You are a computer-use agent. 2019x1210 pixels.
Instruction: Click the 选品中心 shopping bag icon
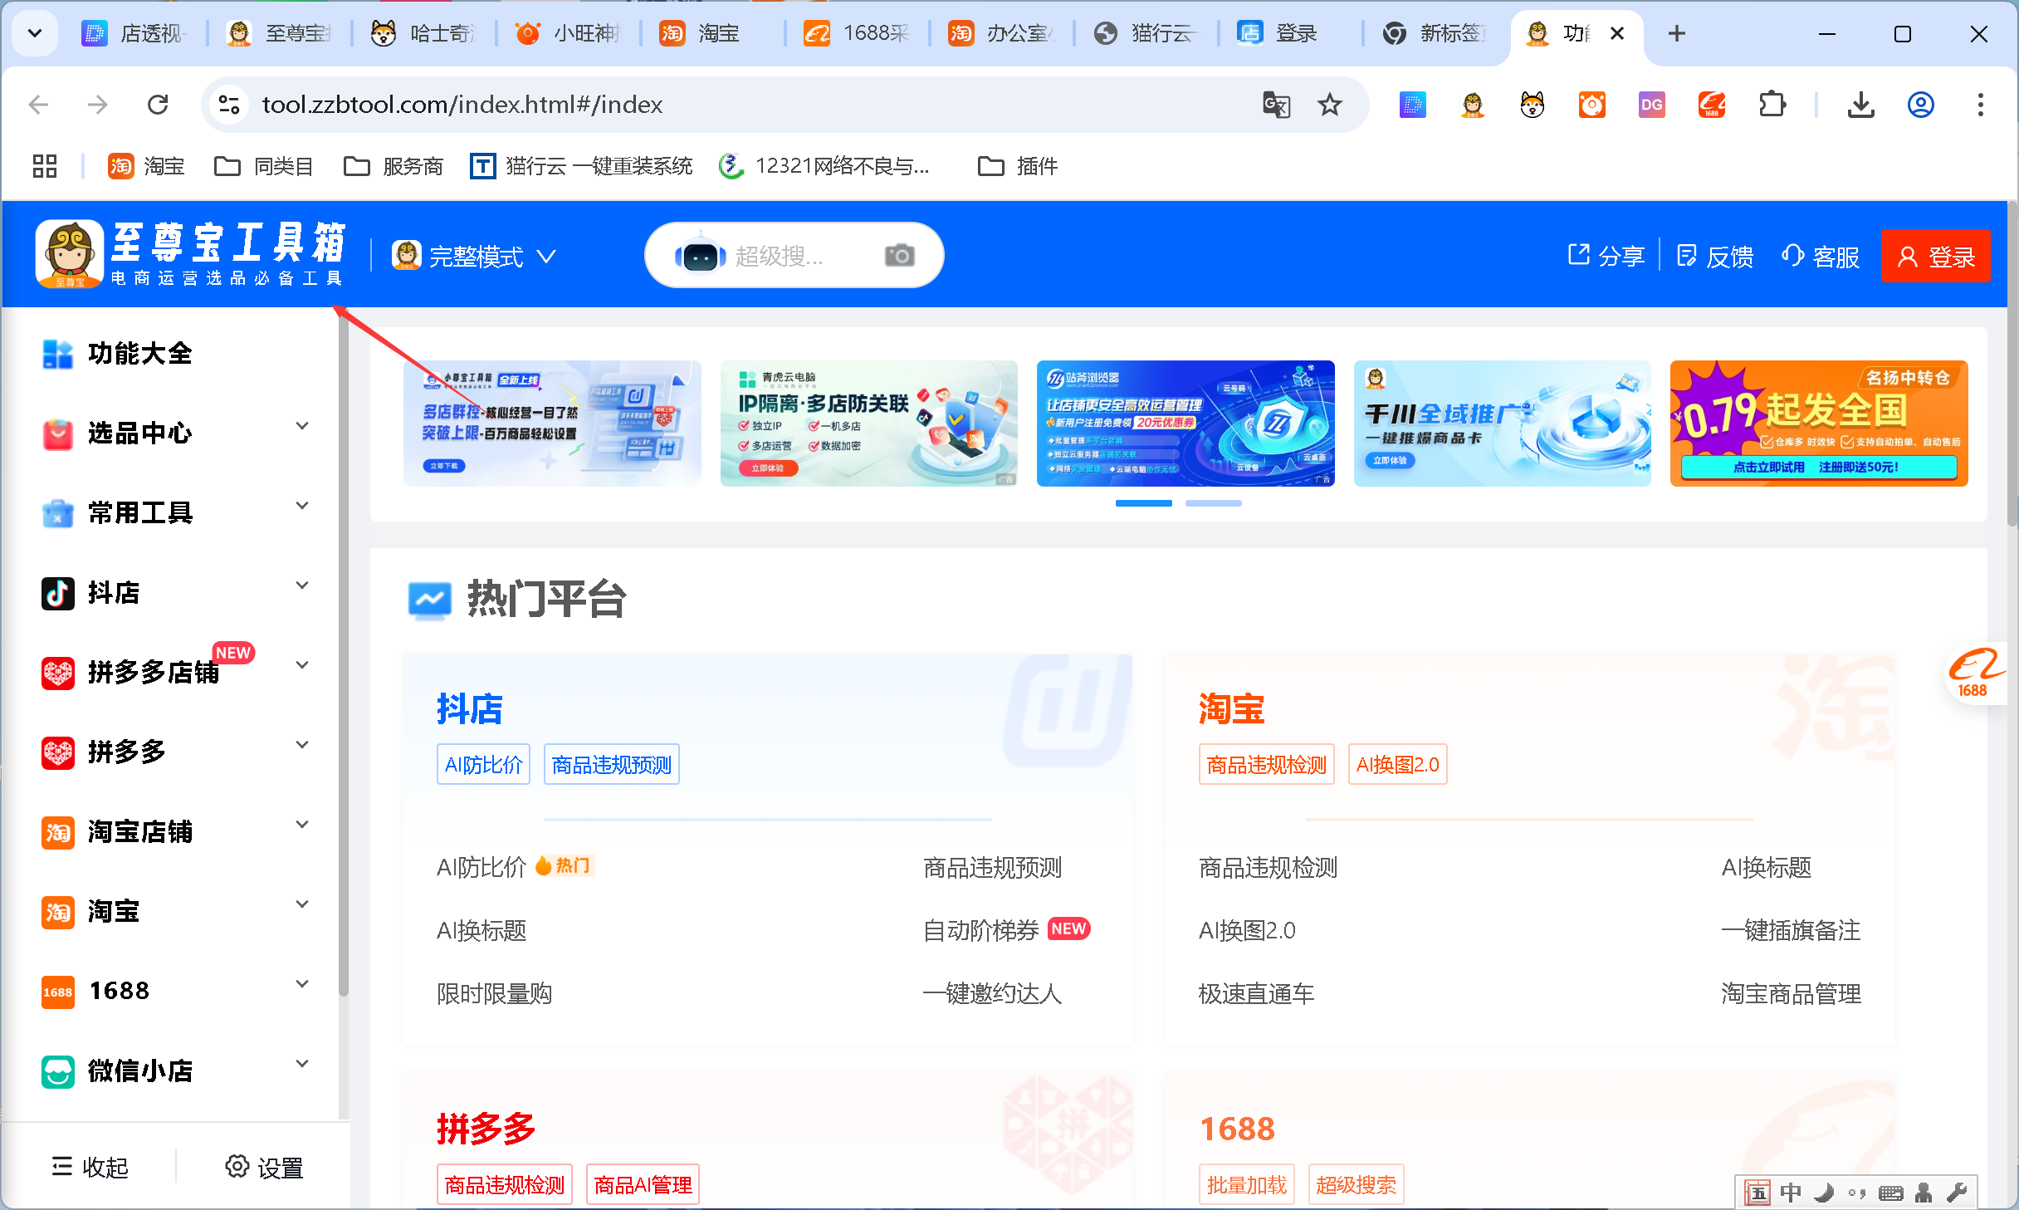(57, 434)
